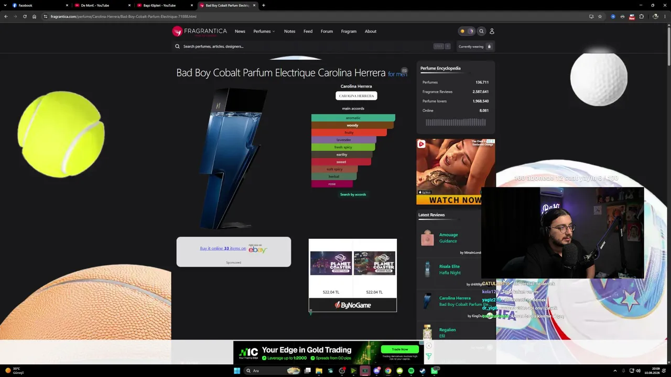
Task: Open the Fragrantica home logo
Action: (200, 31)
